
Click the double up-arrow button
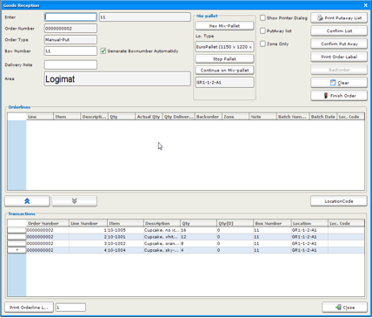point(27,201)
